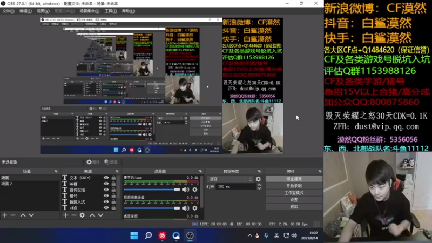Image resolution: width=432 pixels, height=243 pixels.
Task: Open the transition properties gear beside 渐变
Action: [258, 179]
